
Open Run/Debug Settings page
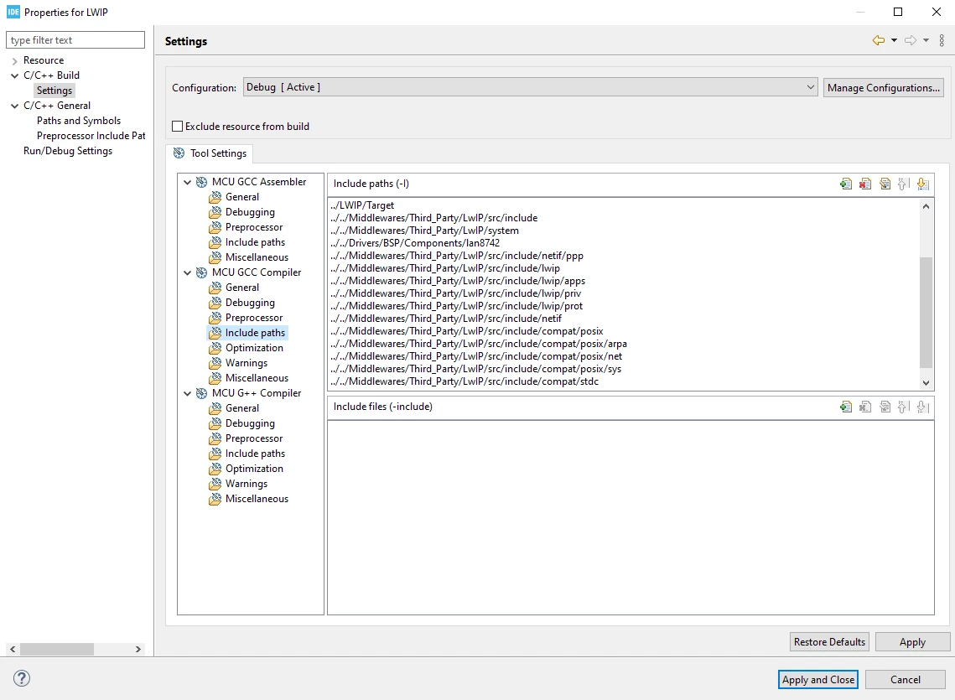(68, 150)
